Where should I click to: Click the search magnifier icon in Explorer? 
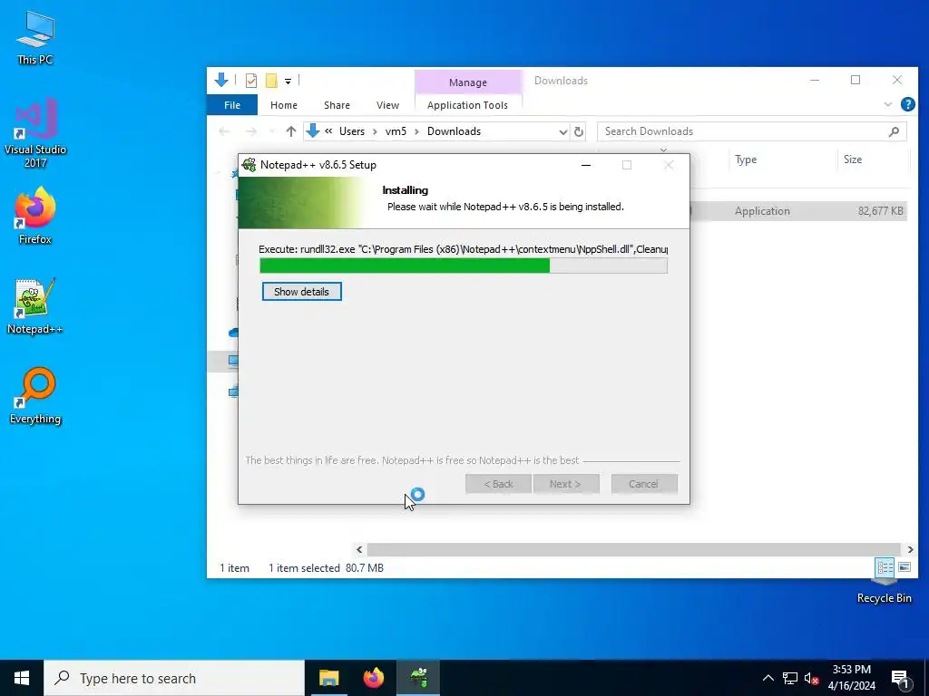click(x=894, y=131)
